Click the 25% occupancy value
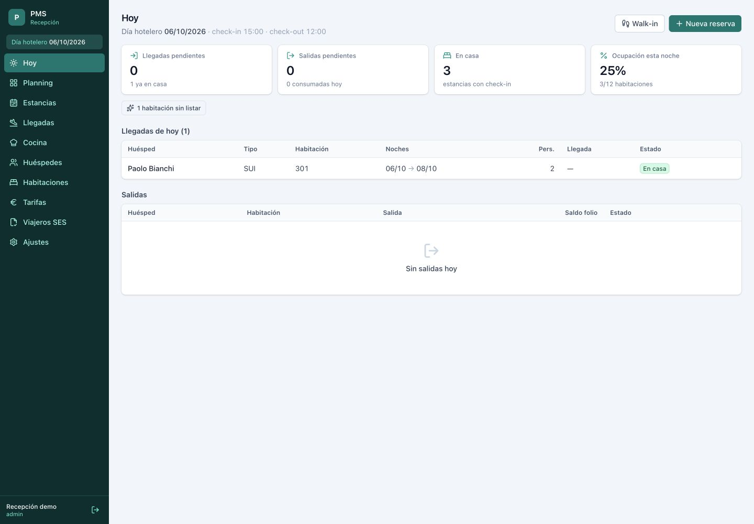The width and height of the screenshot is (754, 524). (613, 71)
